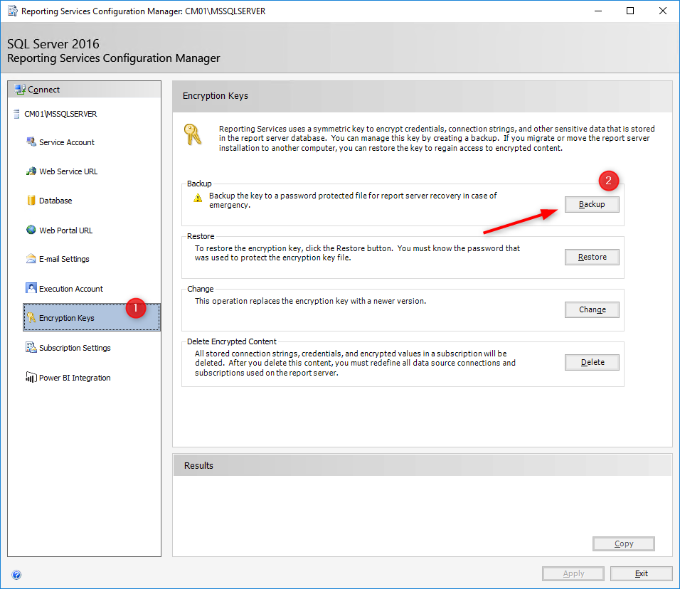Click the Delete encrypted content button
680x589 pixels.
(592, 362)
